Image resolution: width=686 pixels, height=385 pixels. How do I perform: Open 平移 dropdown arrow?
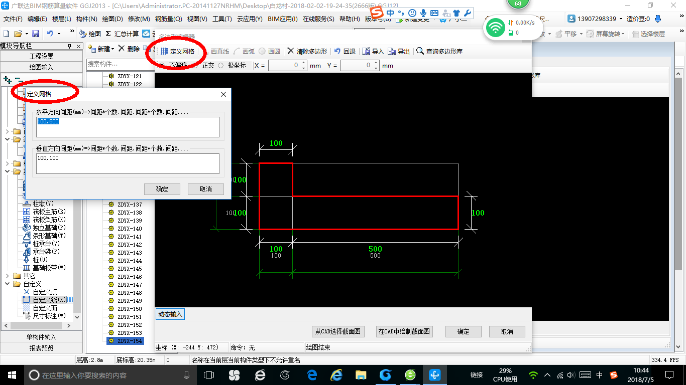[580, 34]
